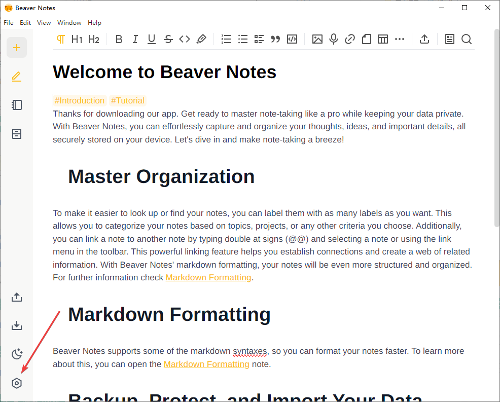Open search in note magnifier
Image resolution: width=500 pixels, height=402 pixels.
467,39
